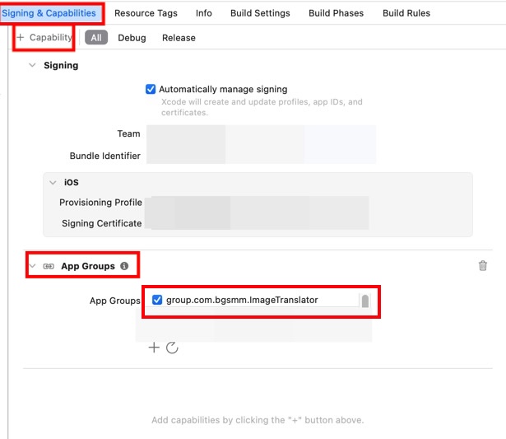Uncheck group.com.bgsmm.ImageTranslator app group

pyautogui.click(x=157, y=300)
